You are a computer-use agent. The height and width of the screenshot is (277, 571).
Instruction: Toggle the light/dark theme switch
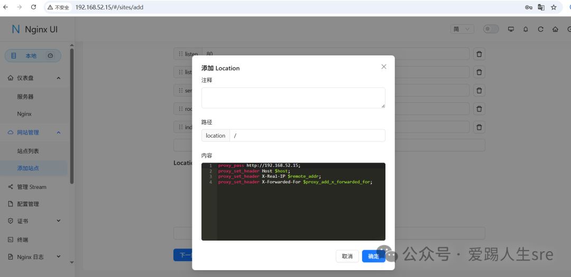coord(491,29)
